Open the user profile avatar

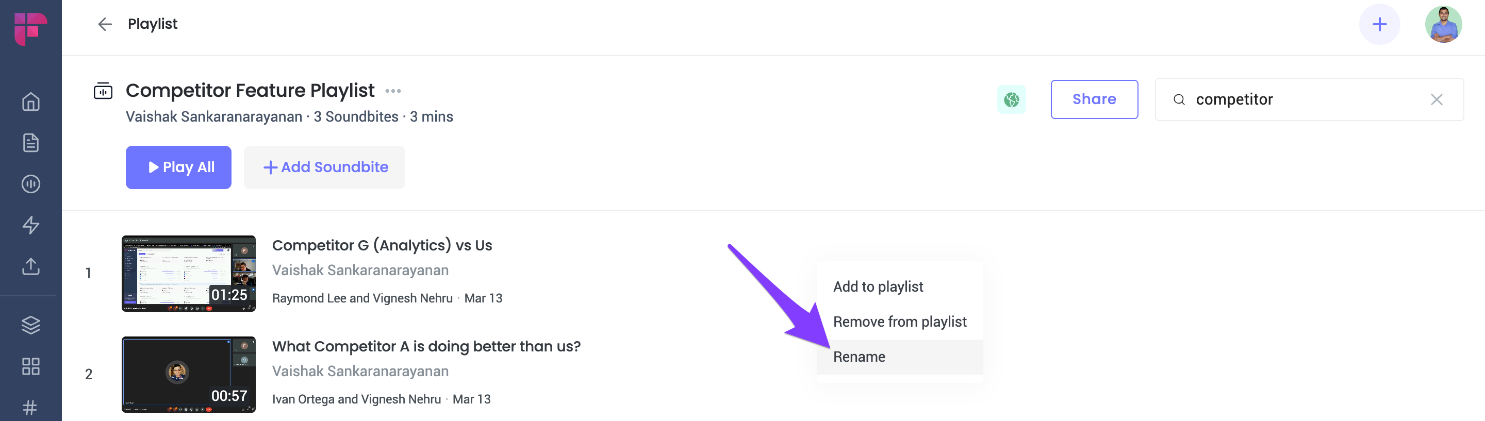tap(1444, 24)
